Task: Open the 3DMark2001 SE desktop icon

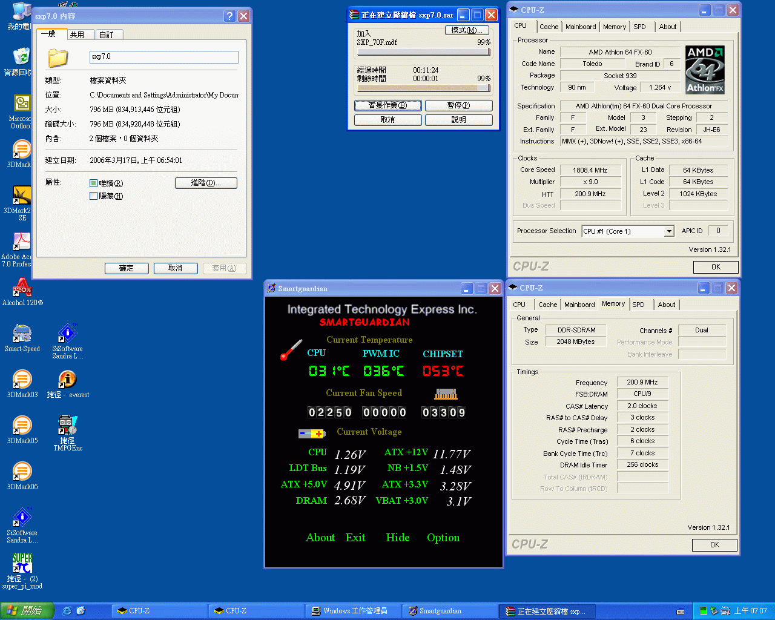Action: (22, 195)
